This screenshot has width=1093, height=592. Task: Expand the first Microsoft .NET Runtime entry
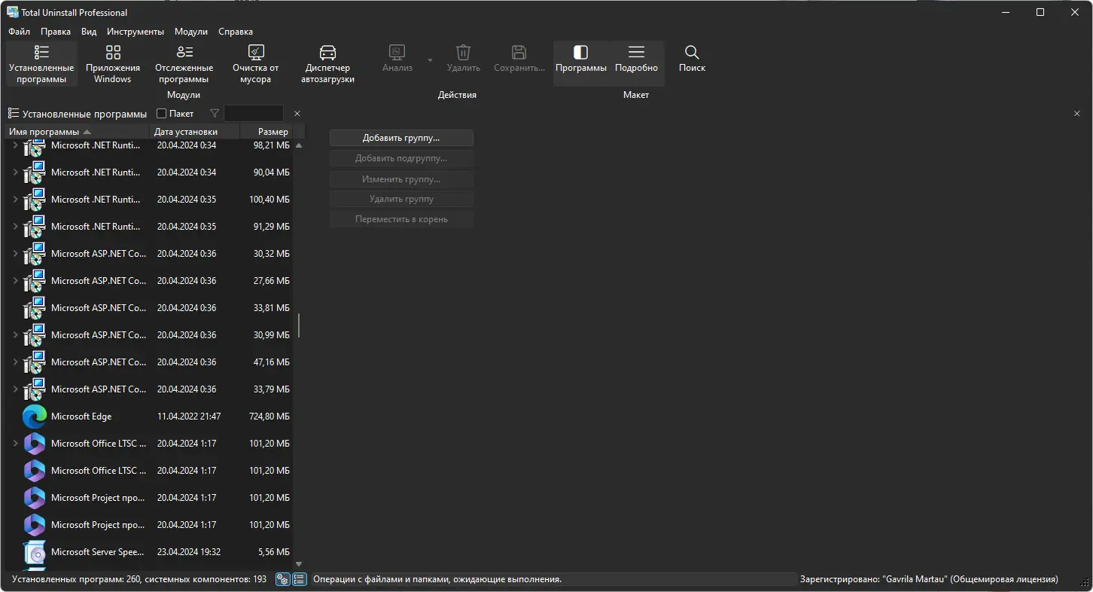[15, 145]
